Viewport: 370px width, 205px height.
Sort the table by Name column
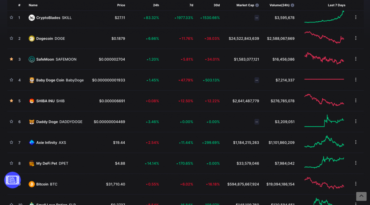click(33, 5)
